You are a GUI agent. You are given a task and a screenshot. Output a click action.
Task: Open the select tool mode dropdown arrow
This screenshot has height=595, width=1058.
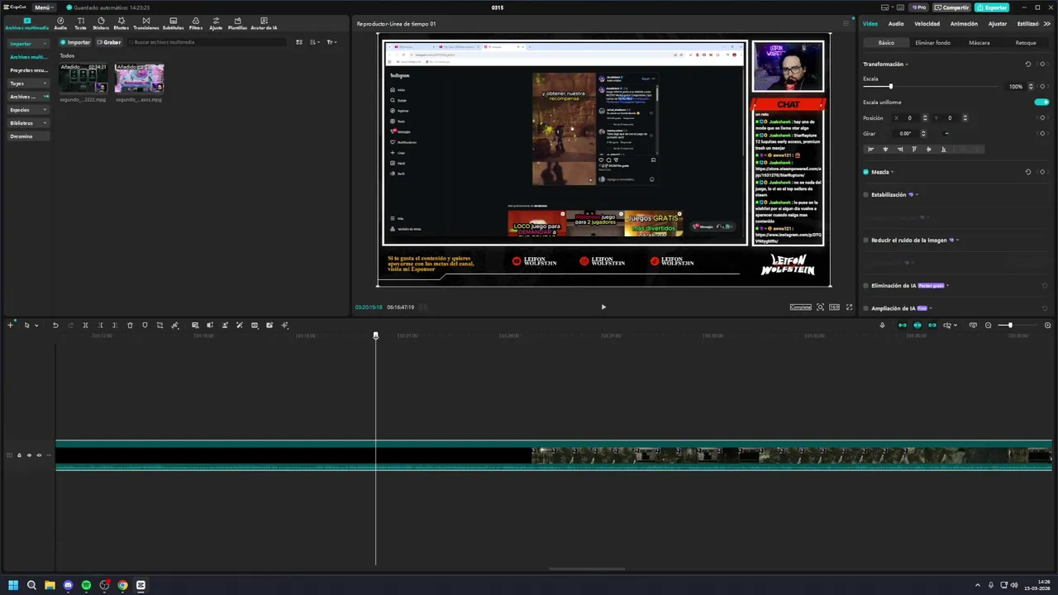(x=36, y=325)
